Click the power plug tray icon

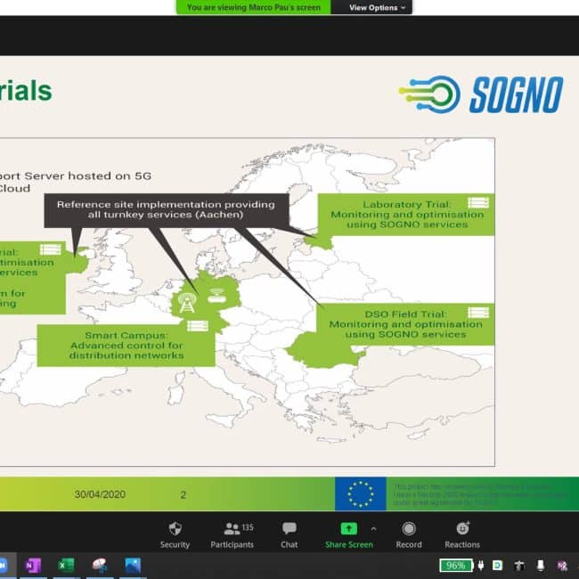481,565
